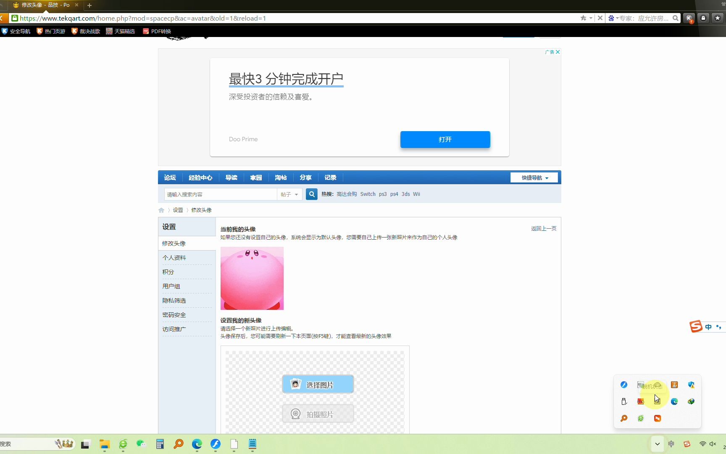726x454 pixels.
Task: Click the CC4 tray icon
Action: (x=641, y=401)
